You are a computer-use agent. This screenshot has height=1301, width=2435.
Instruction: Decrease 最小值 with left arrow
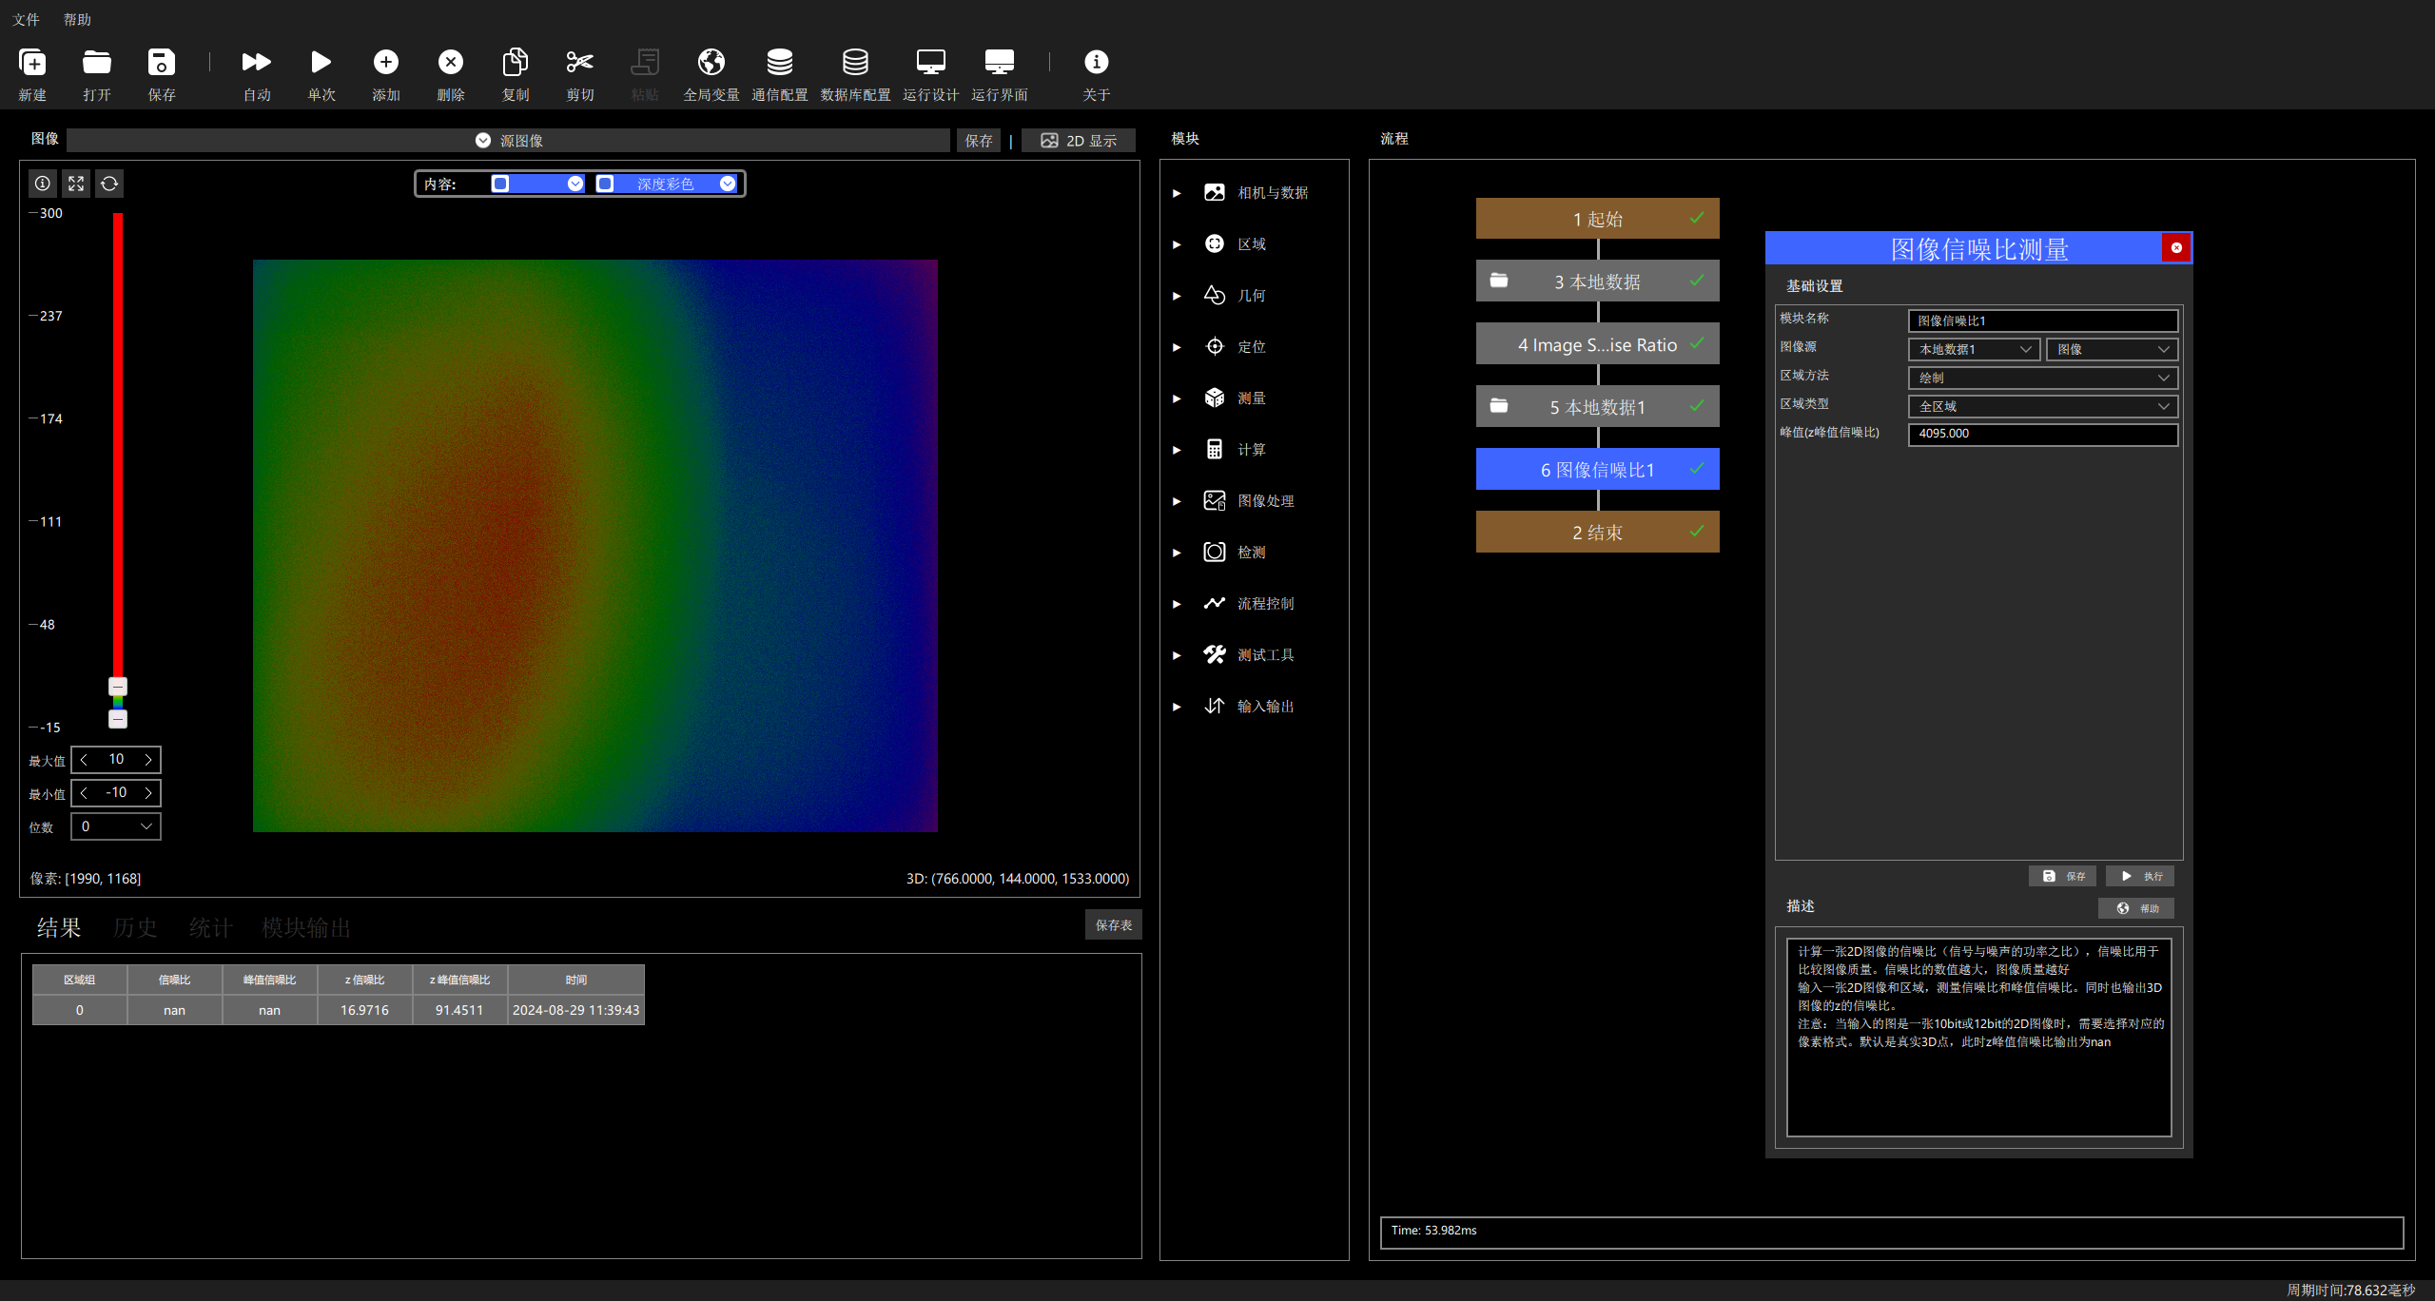(84, 792)
